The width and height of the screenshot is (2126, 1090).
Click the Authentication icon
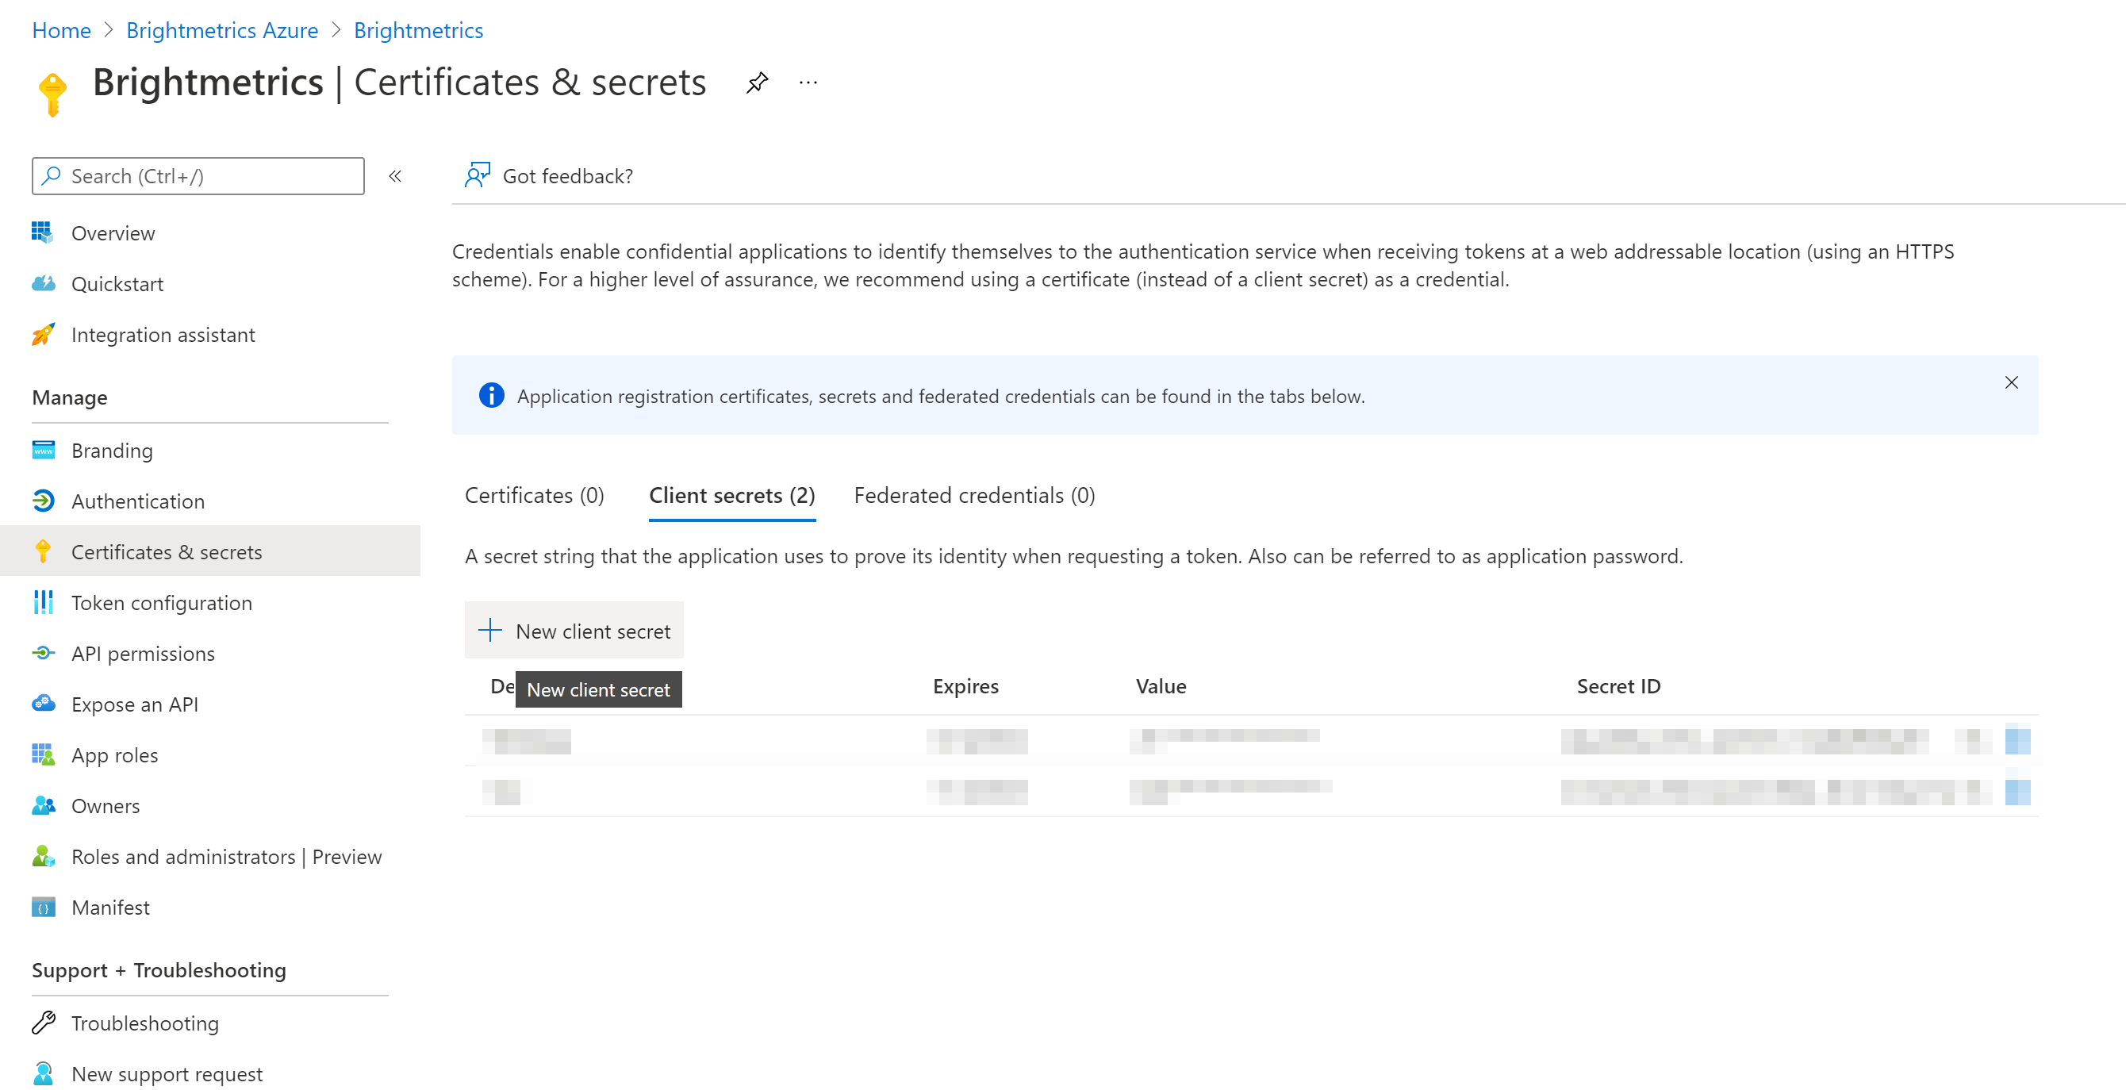[x=43, y=501]
